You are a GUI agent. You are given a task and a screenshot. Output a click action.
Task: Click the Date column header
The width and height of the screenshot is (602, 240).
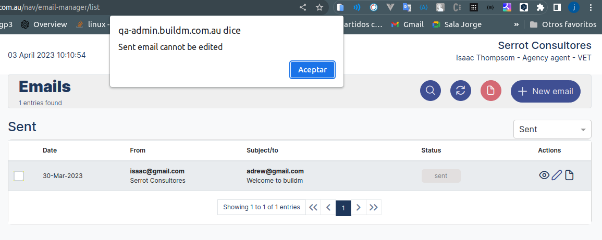(50, 150)
